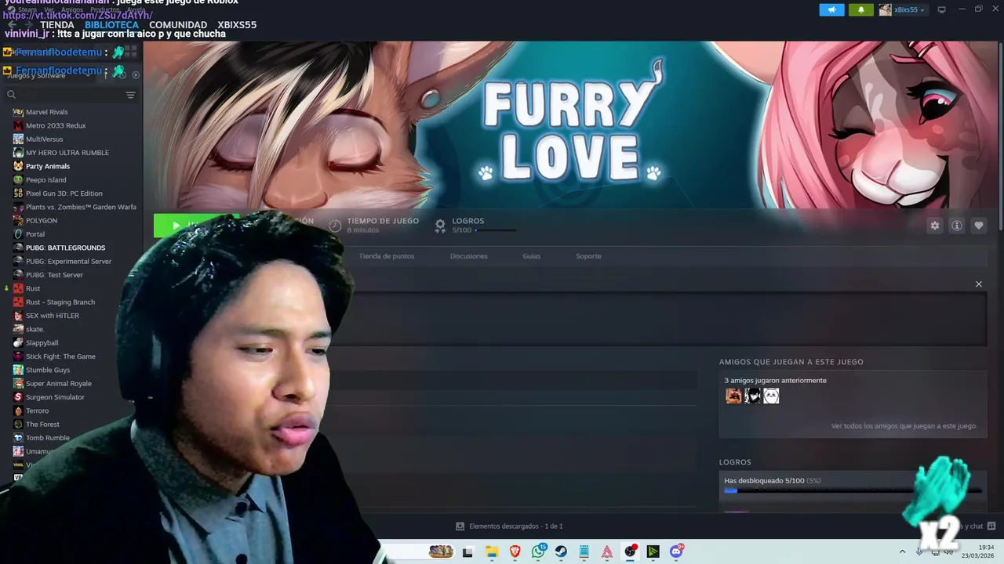
Task: Click the Portal game icon
Action: click(18, 234)
